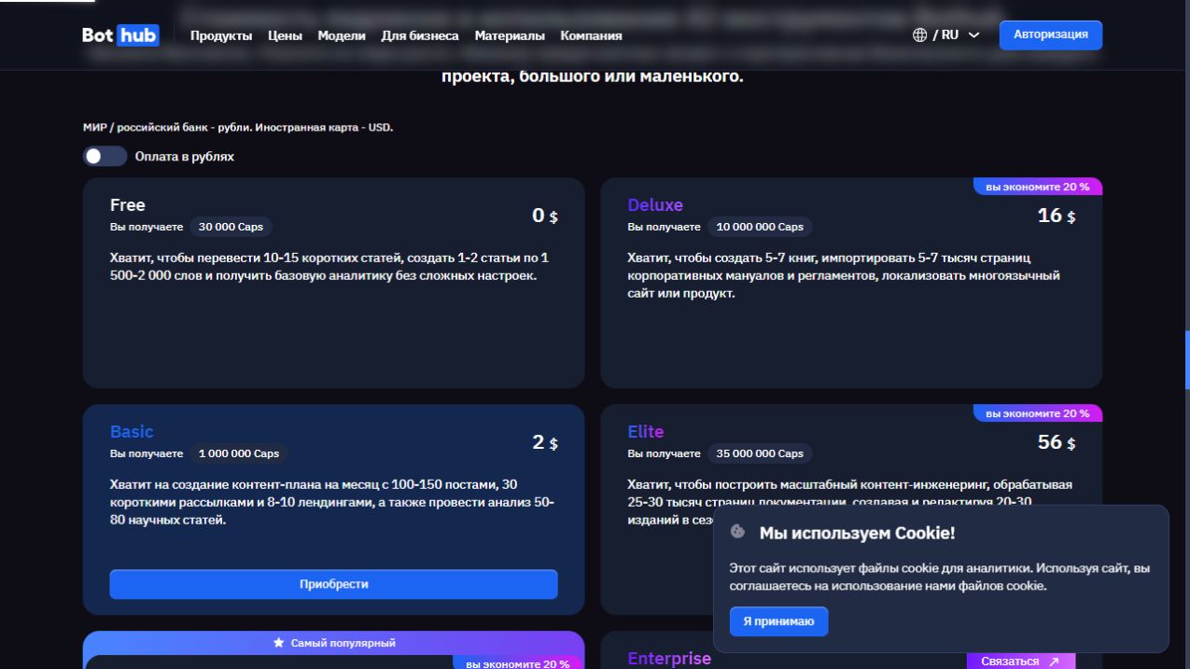Viewport: 1190px width, 669px height.
Task: Click the Elite вы экономите 20 % tag
Action: 1037,413
